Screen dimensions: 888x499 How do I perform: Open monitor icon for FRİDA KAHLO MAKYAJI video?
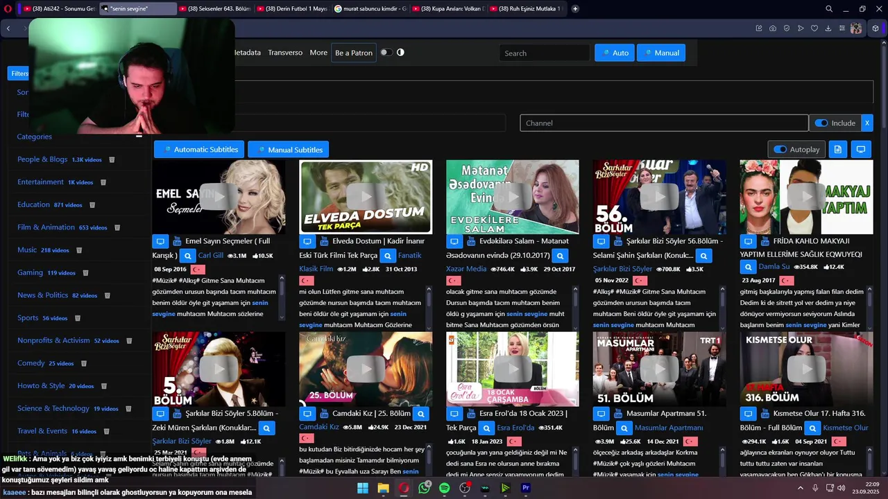click(x=748, y=241)
